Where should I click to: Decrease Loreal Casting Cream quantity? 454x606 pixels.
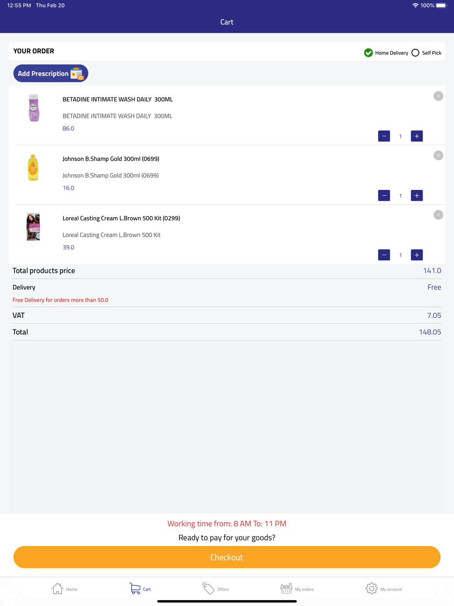384,255
